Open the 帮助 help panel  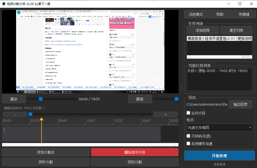220,14
